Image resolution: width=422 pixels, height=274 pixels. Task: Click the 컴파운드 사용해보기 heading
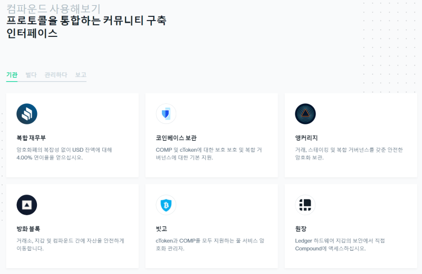tap(53, 8)
